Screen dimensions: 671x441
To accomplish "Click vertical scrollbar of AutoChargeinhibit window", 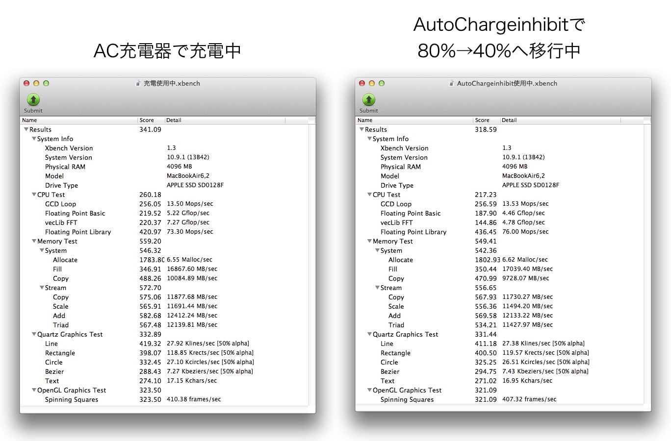I will tap(647, 265).
